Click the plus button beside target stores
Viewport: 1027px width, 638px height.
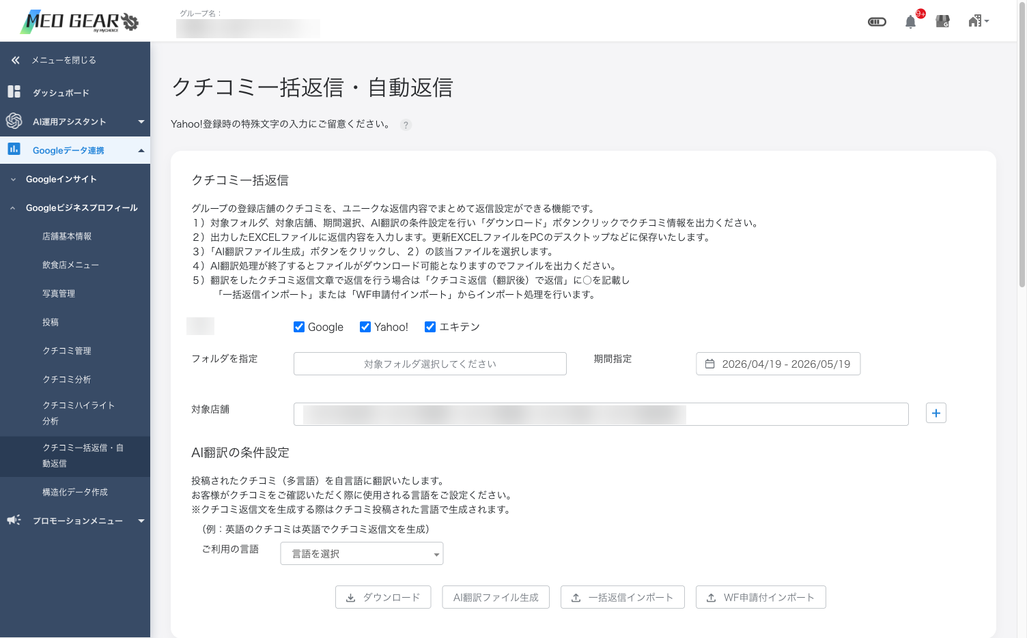936,413
